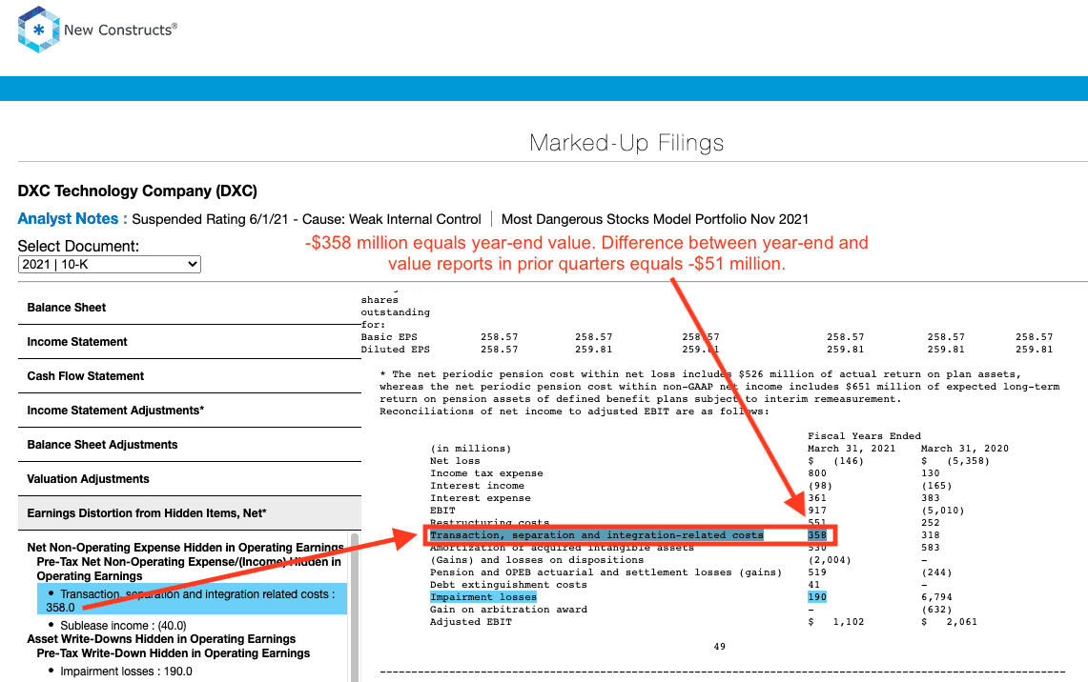
Task: Click highlighted Transaction, separation and integration-related costs line
Action: [597, 535]
